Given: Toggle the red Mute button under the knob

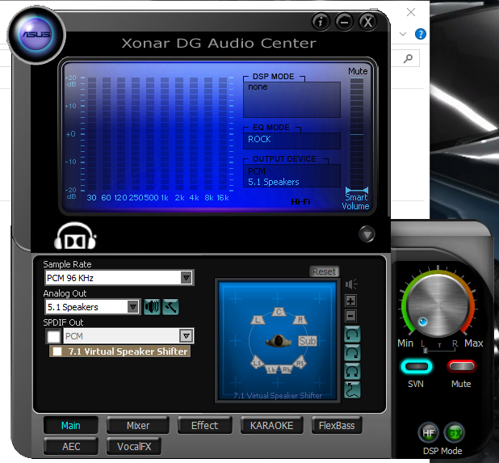Looking at the screenshot, I should [461, 367].
